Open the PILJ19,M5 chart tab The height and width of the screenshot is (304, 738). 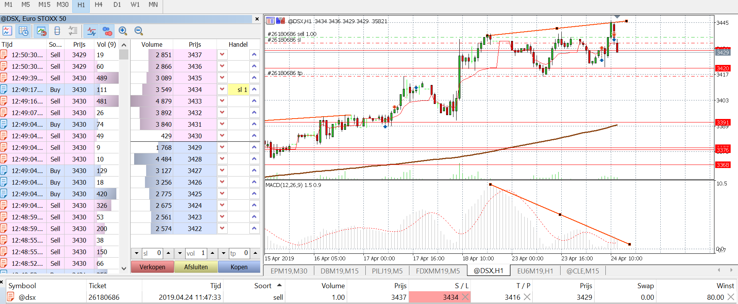click(387, 271)
